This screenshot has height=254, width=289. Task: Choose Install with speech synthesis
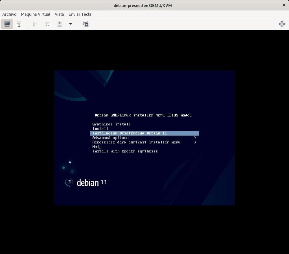[x=125, y=151]
